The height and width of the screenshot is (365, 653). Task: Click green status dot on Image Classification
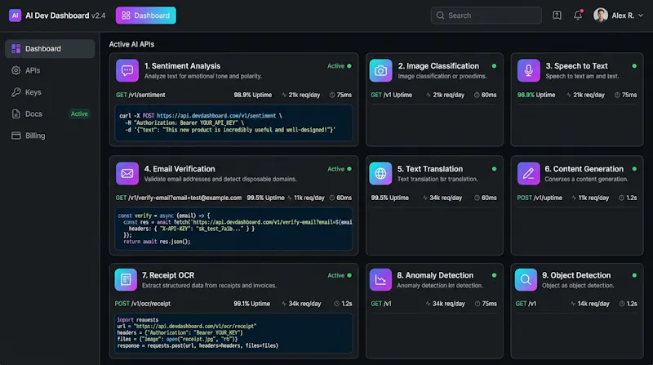pos(494,66)
